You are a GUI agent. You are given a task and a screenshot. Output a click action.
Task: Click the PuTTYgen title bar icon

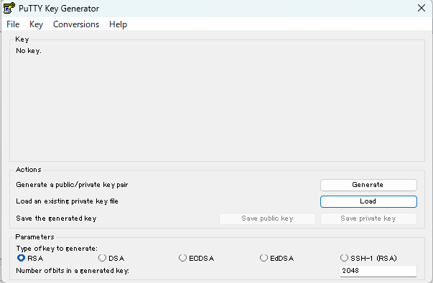(x=9, y=8)
